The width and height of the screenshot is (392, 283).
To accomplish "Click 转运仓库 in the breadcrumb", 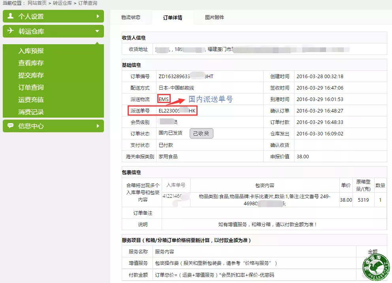I will [62, 3].
